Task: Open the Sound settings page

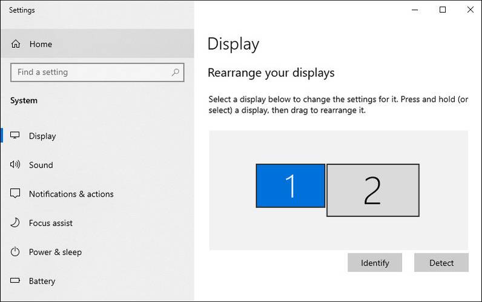Action: click(x=41, y=165)
